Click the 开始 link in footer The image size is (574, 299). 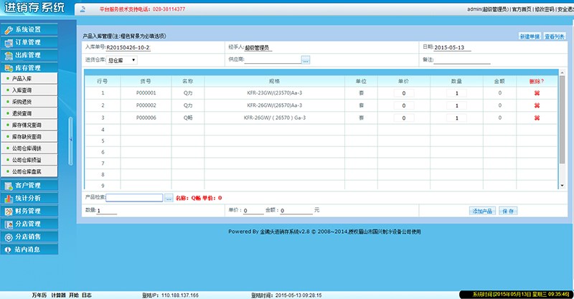(74, 295)
